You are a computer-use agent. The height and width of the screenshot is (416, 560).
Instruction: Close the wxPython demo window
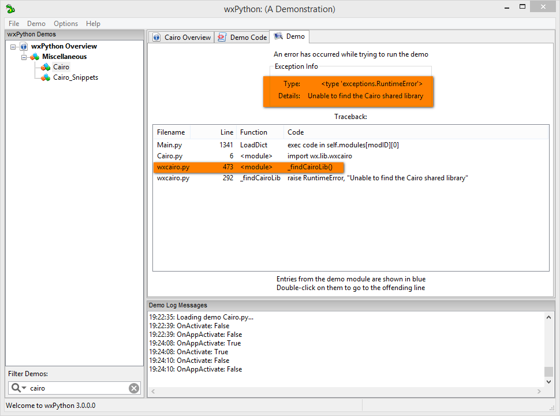coord(543,7)
